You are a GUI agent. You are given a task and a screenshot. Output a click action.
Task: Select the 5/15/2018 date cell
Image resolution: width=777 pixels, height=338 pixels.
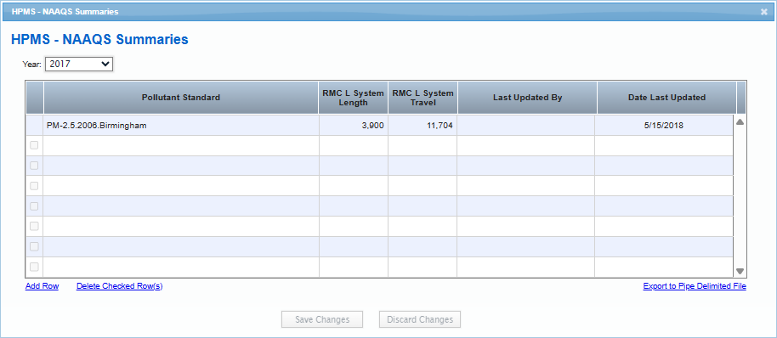[664, 126]
